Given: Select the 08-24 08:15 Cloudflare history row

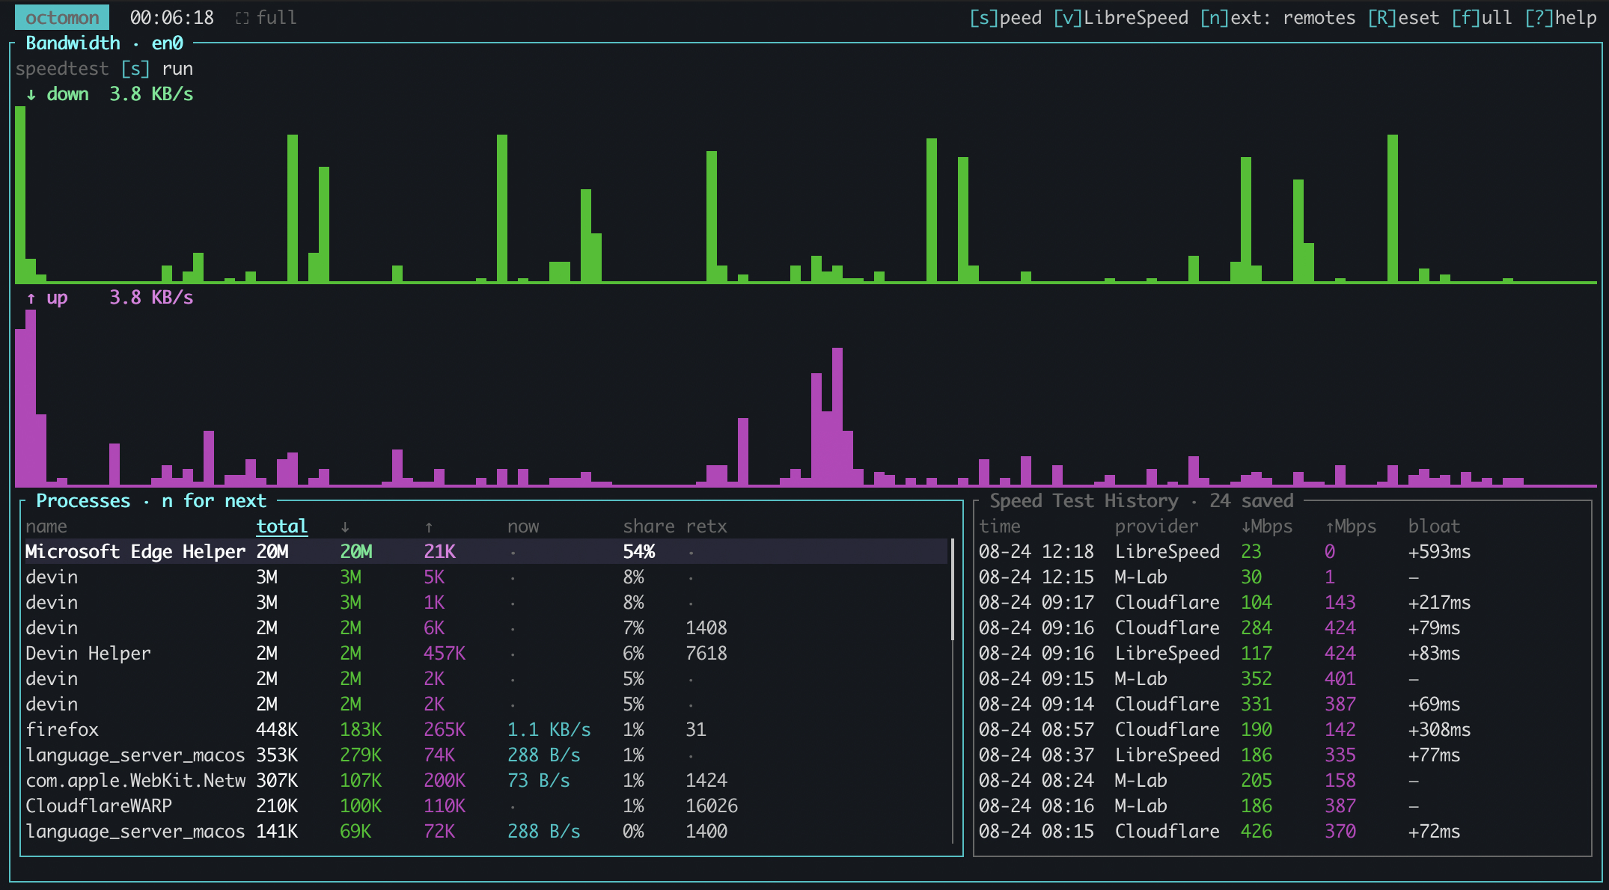Looking at the screenshot, I should pos(1281,832).
